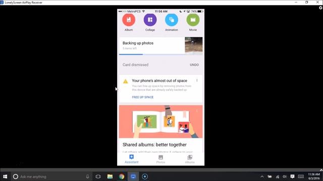The height and width of the screenshot is (181, 323).
Task: Click the OneDrive-like cloud tray icon
Action: (x=270, y=176)
